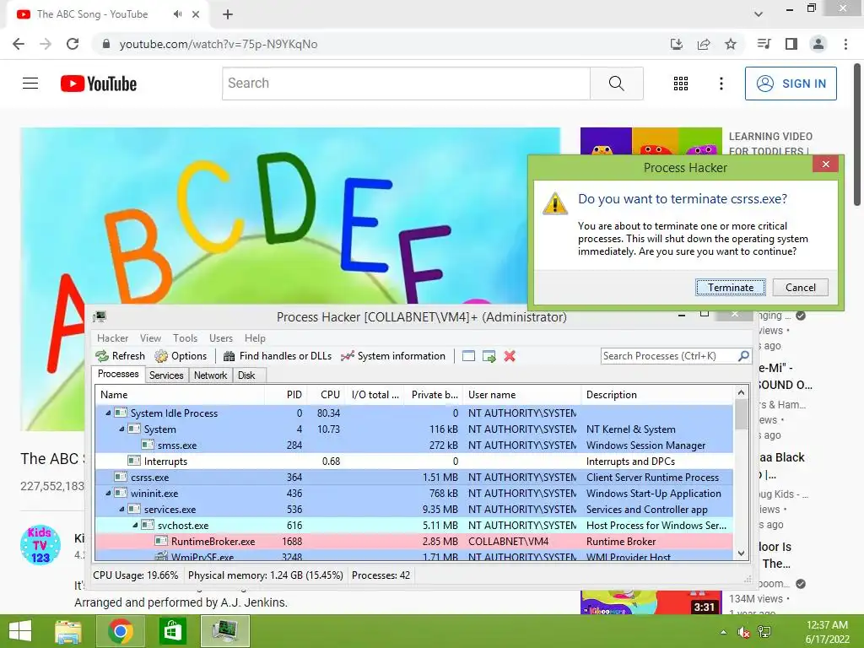Sort by the User name column header
This screenshot has height=648, width=864.
(521, 395)
